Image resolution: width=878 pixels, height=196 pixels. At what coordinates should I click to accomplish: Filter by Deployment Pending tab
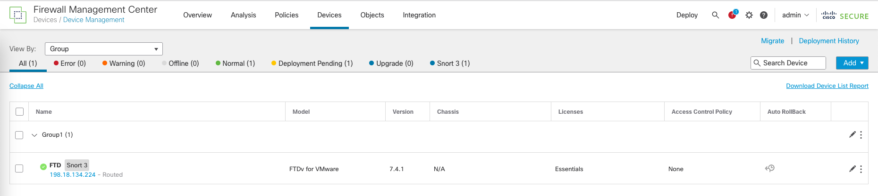[x=312, y=63]
